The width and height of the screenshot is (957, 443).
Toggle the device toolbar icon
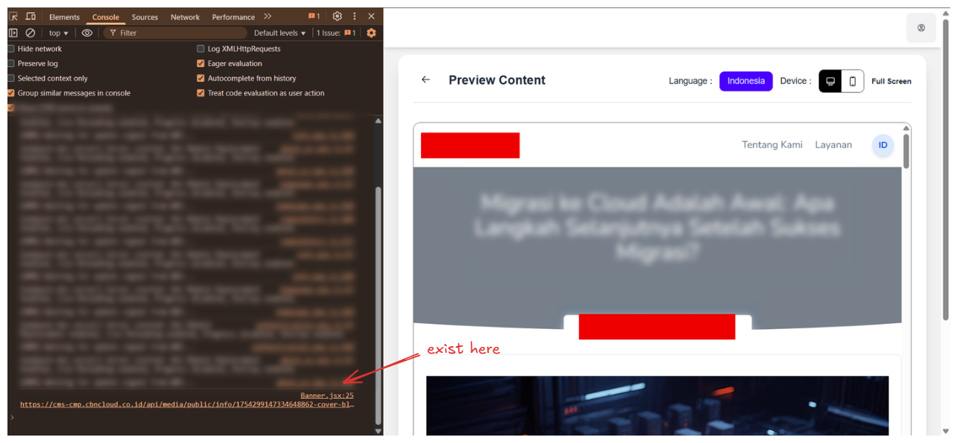point(31,16)
